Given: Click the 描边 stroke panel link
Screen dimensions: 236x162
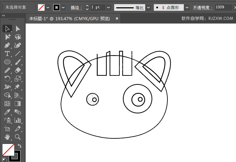Looking at the screenshot, I should coord(76,7).
